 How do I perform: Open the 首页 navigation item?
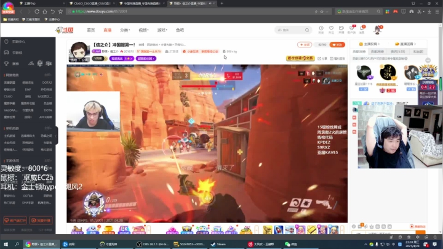[x=91, y=30]
